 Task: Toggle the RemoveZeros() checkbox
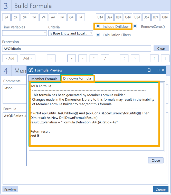tap(135, 26)
